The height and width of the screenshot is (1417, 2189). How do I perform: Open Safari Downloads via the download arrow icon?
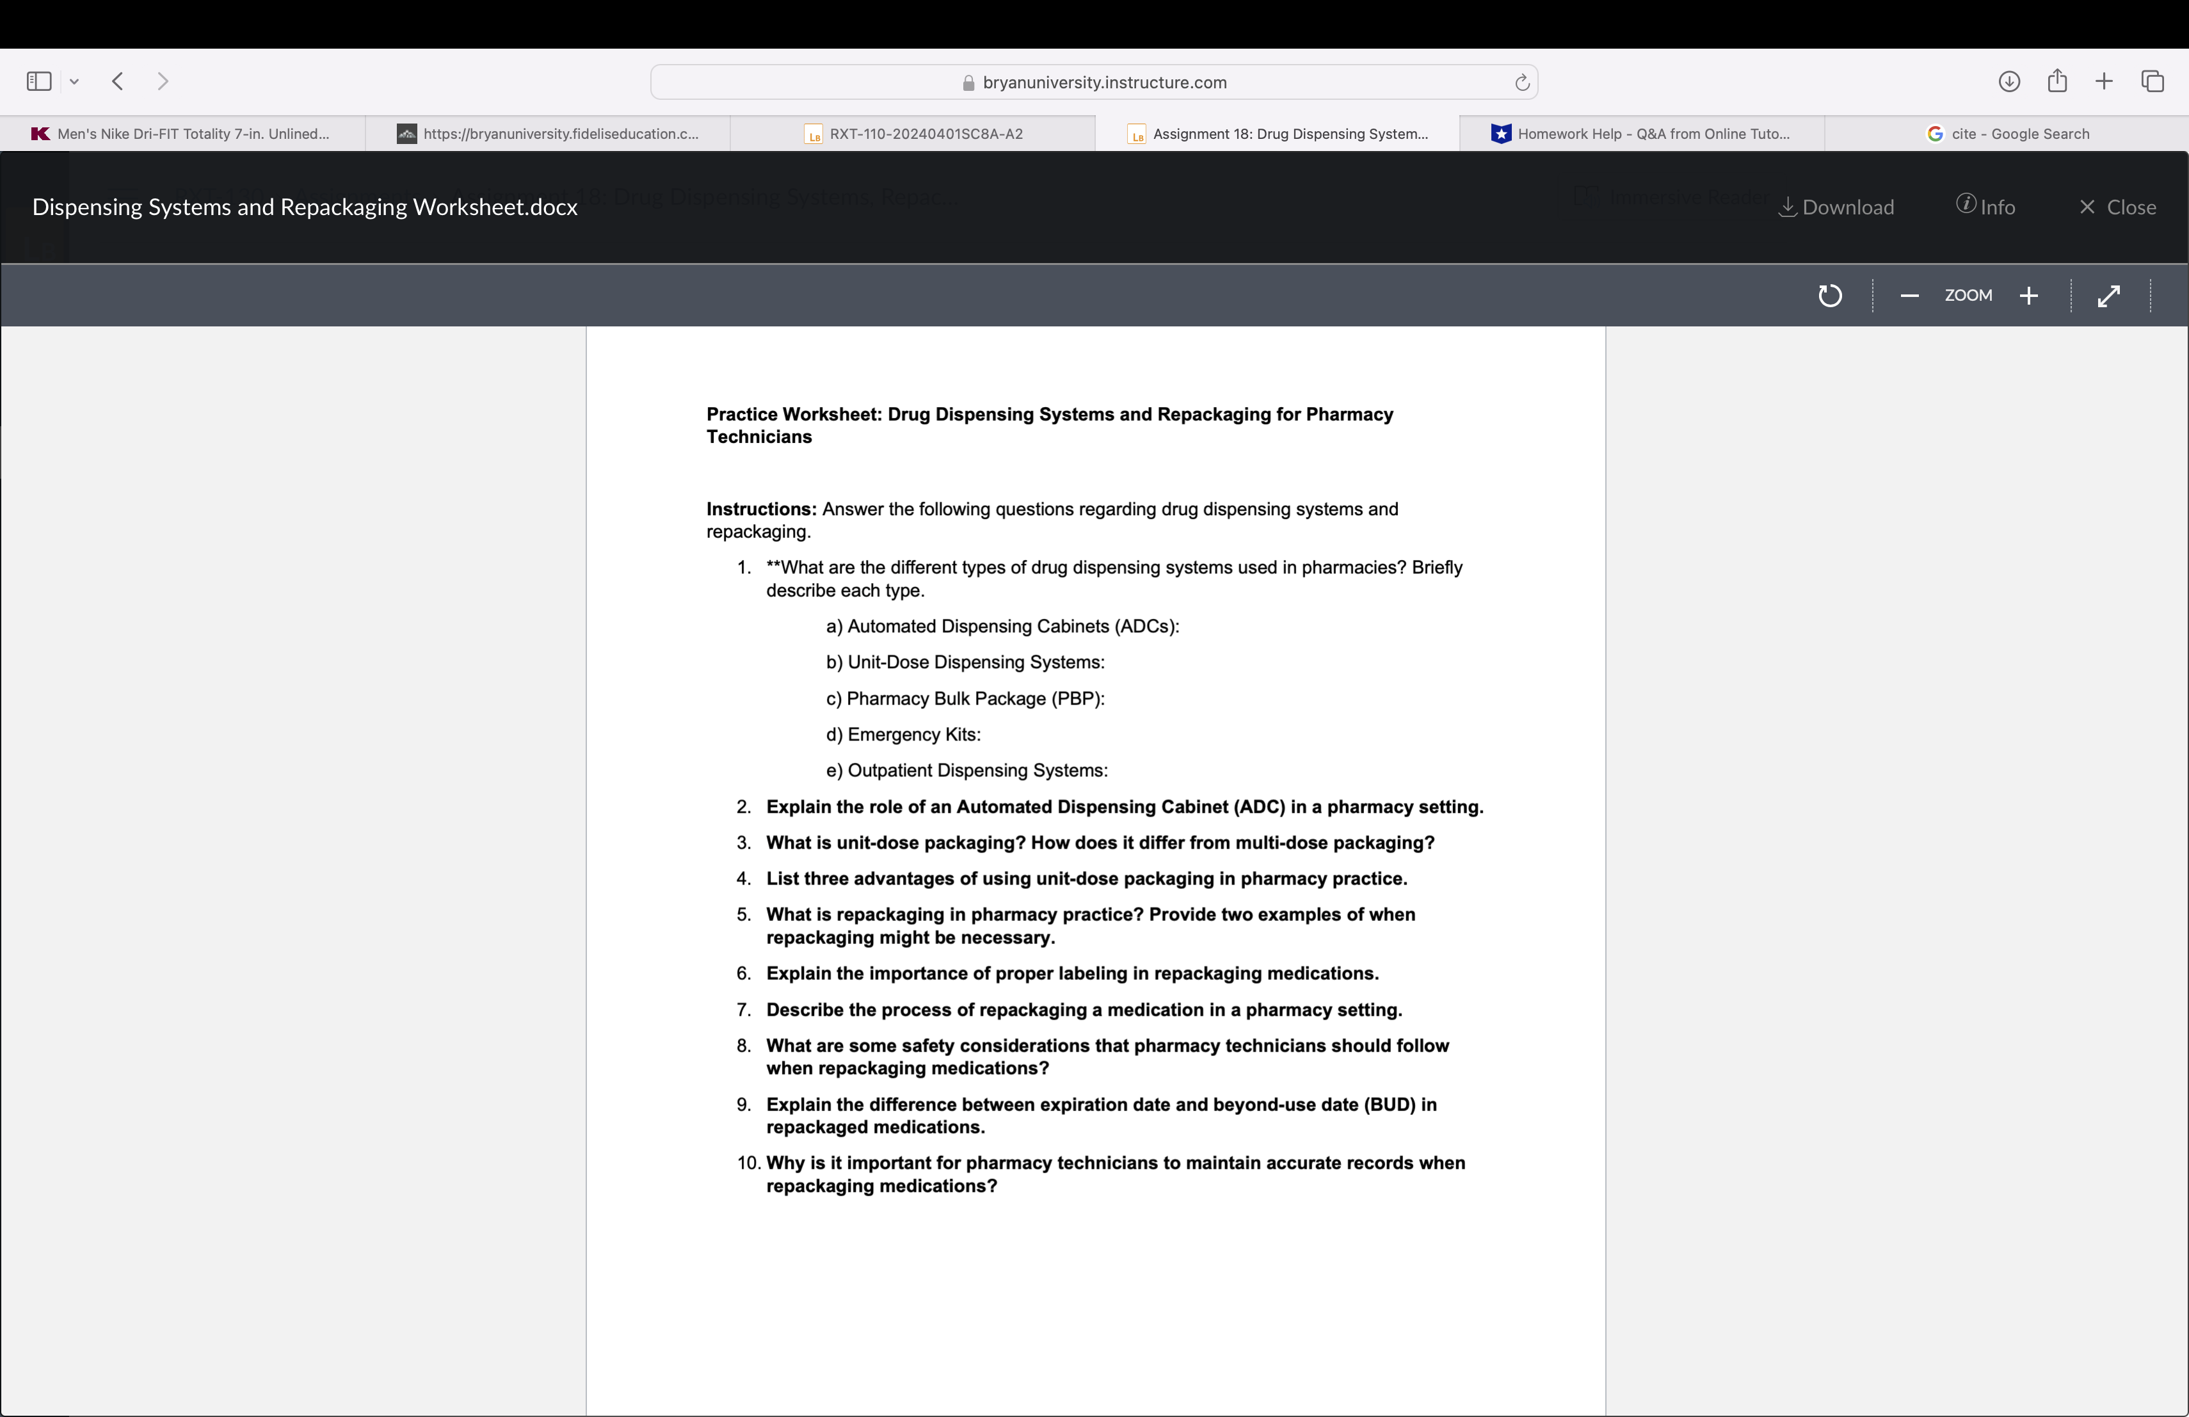coord(2010,81)
